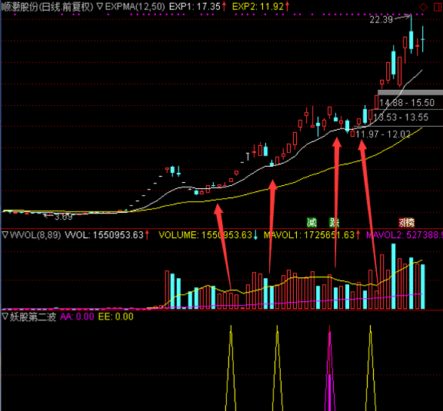
Task: Click the green 跌 event marker
Action: (x=334, y=223)
